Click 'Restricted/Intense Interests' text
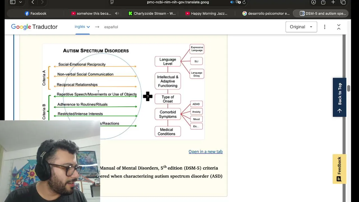The height and width of the screenshot is (202, 359). 80,114
